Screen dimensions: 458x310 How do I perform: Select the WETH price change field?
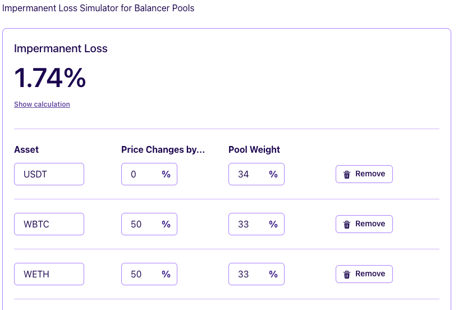(x=141, y=274)
